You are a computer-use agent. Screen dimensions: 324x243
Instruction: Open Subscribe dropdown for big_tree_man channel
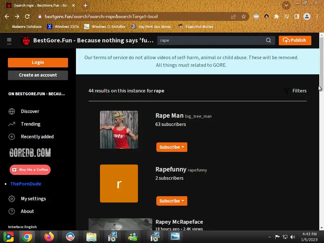pos(171,147)
